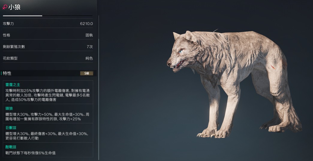Select the 雷霆之主 trait entry
This screenshot has height=161, width=313.
pos(48,92)
